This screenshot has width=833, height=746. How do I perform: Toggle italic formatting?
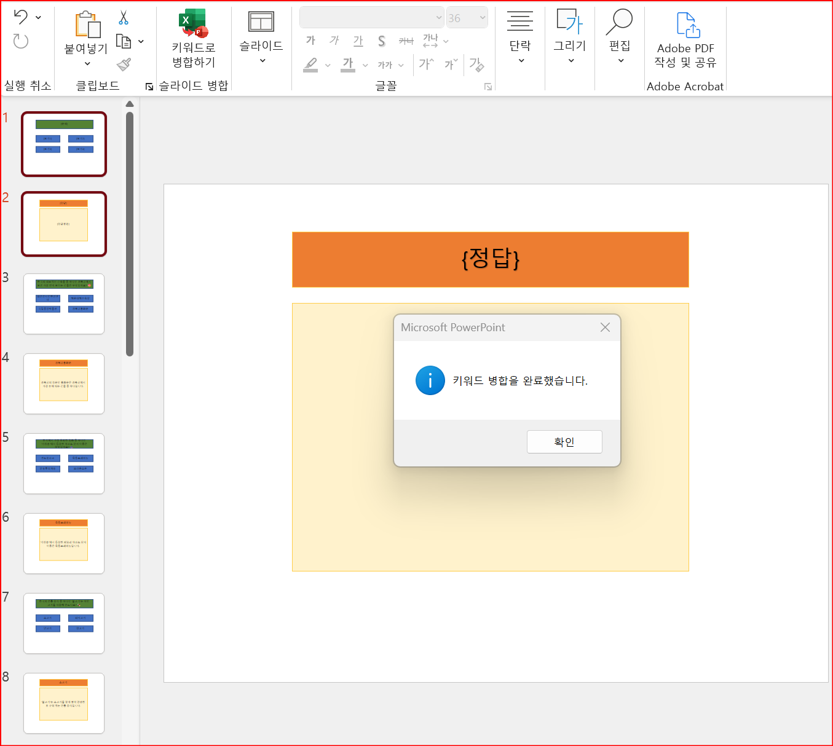coord(334,41)
